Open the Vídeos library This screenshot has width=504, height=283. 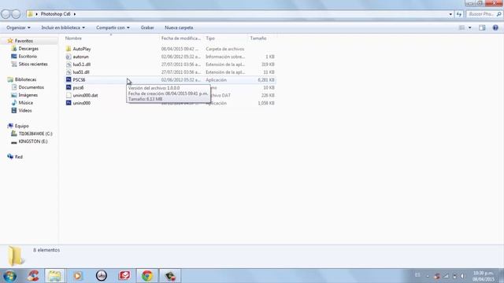coord(24,110)
